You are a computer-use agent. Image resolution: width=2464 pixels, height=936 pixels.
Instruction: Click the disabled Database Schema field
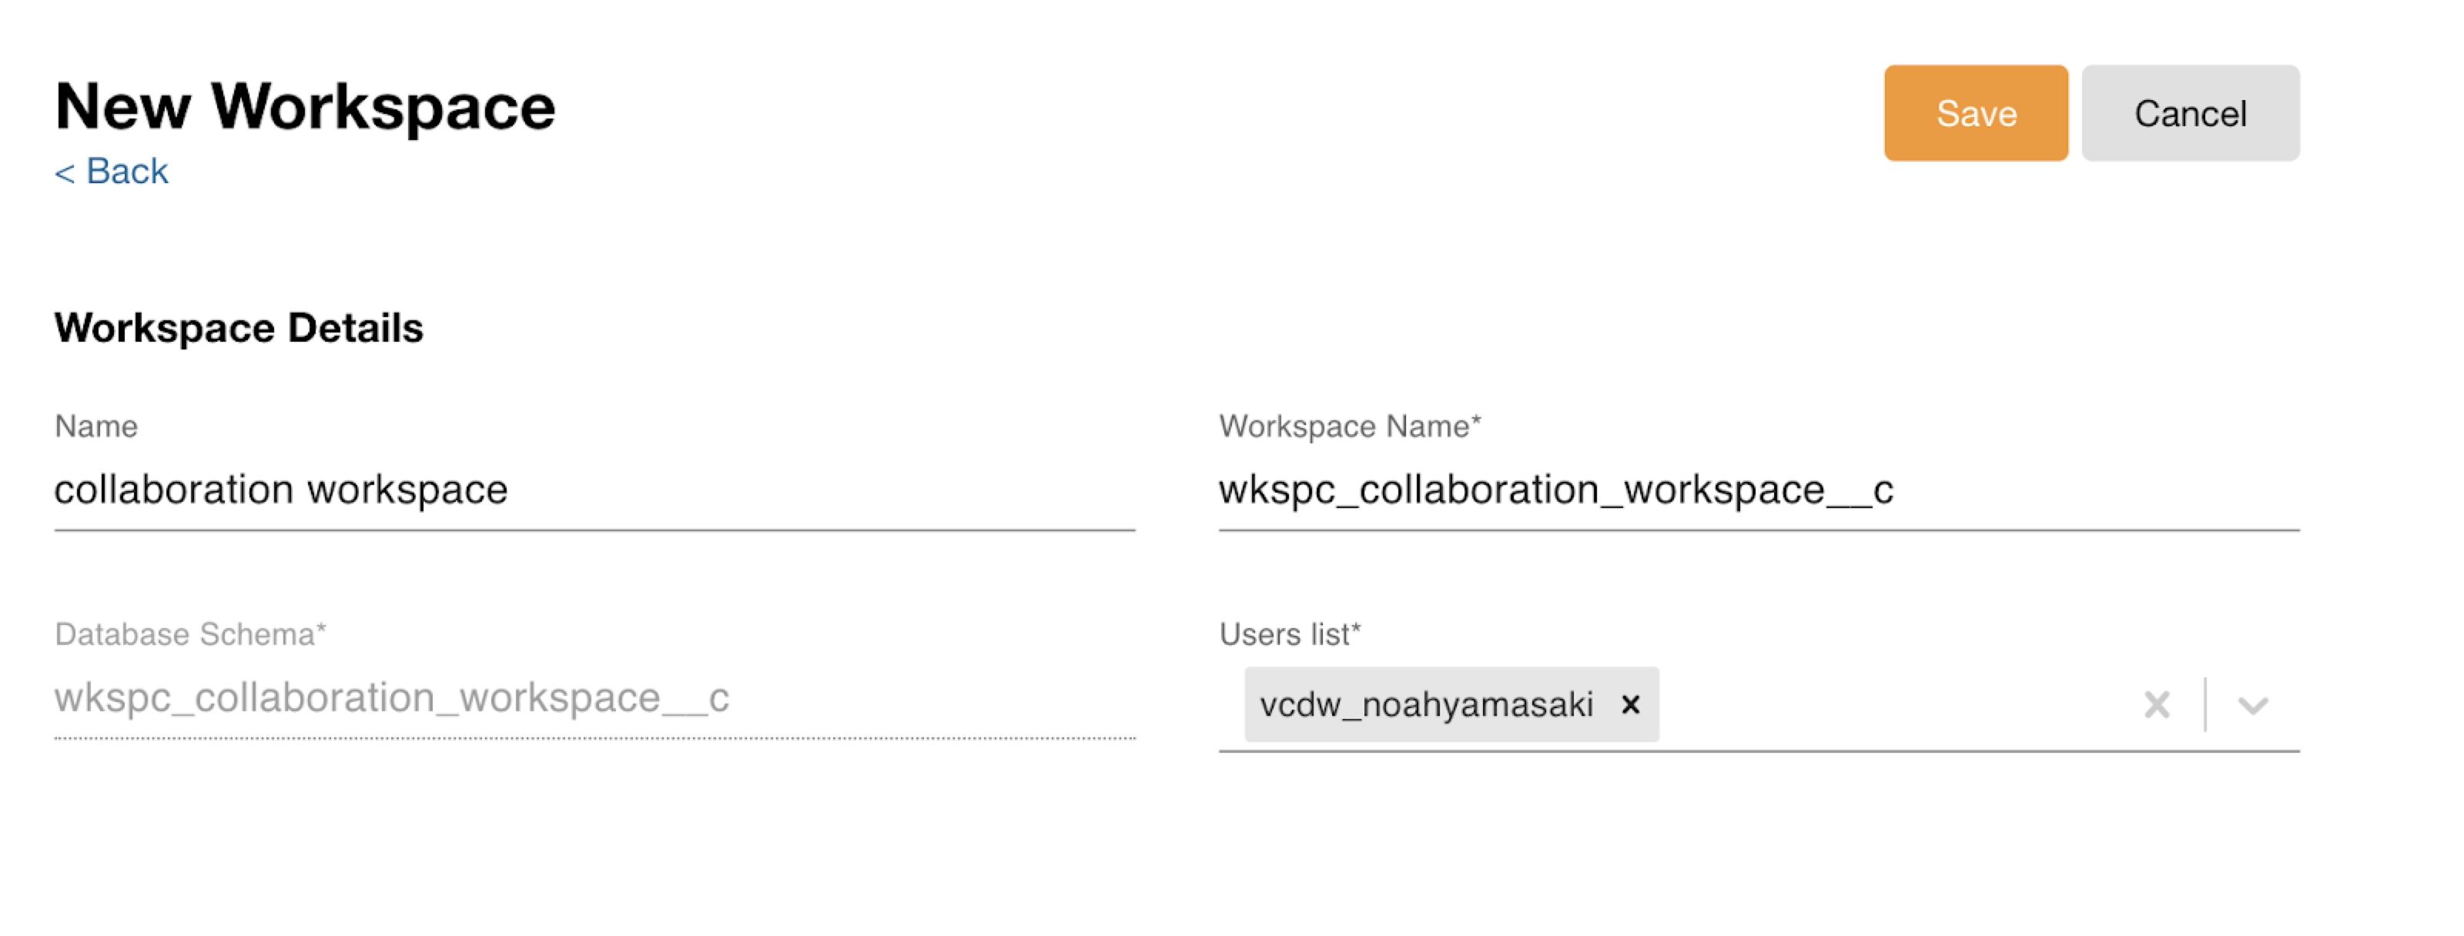(x=593, y=698)
